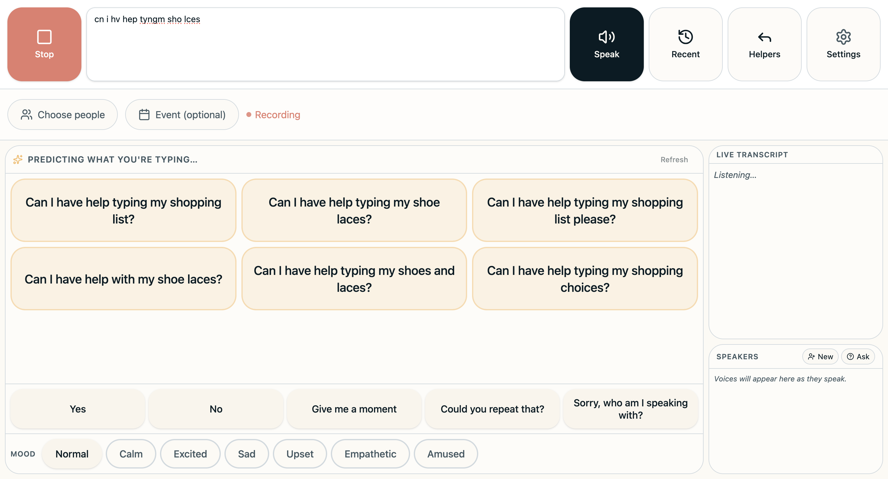Pick "Can I have help with my shoe laces?"
The image size is (888, 479).
click(x=123, y=279)
